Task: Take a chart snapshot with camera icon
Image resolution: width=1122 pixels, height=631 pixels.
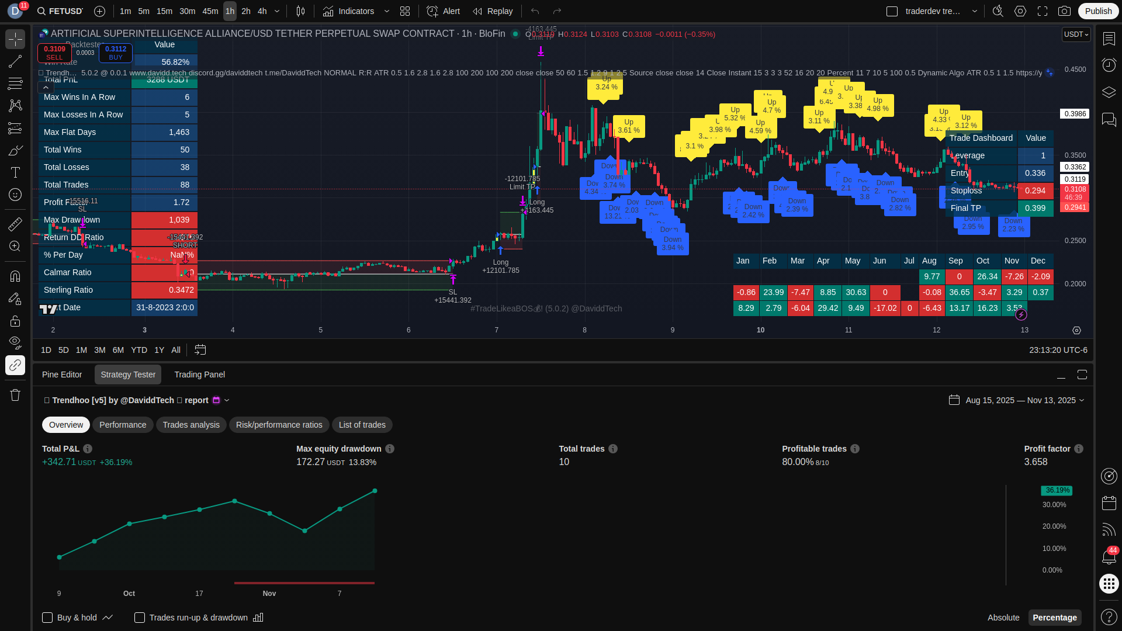Action: click(1065, 11)
